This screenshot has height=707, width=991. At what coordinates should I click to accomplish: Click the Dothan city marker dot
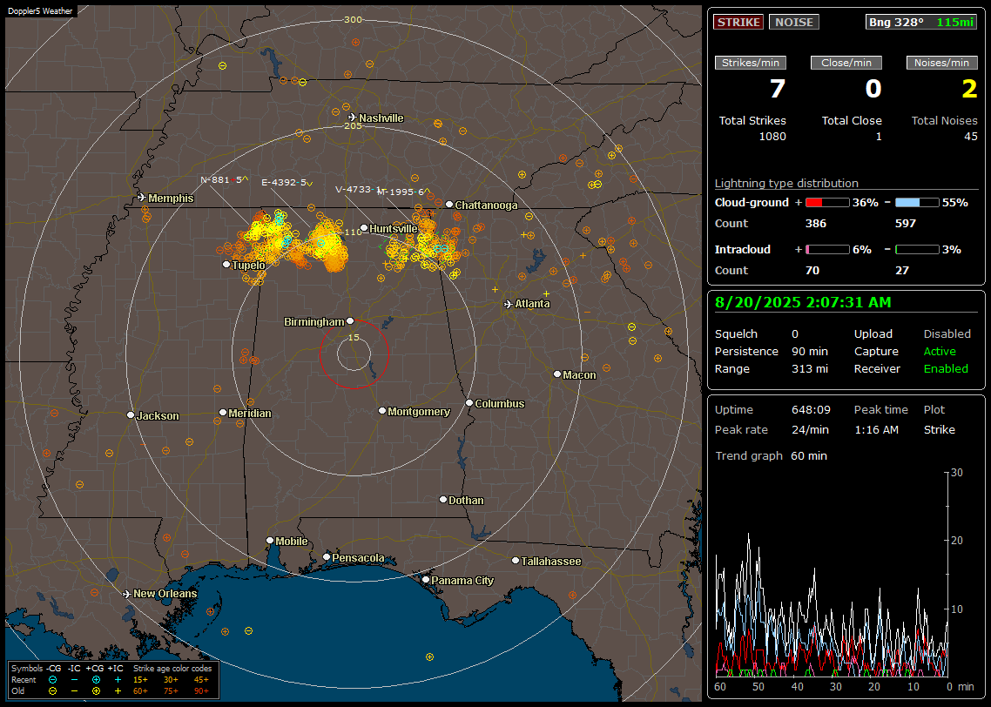(443, 499)
